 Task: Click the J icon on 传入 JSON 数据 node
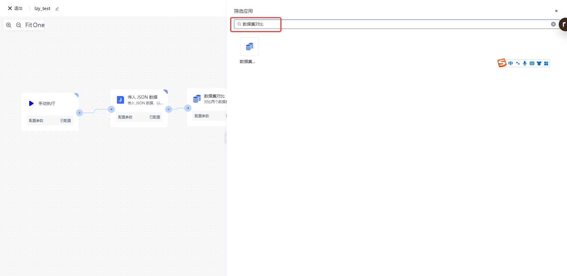point(120,100)
